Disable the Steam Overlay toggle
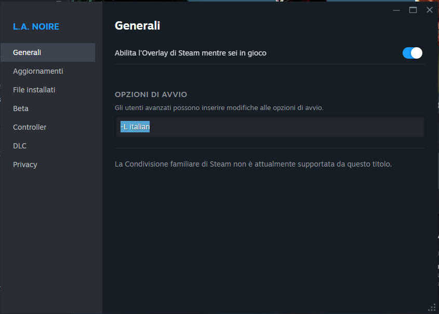Image resolution: width=439 pixels, height=314 pixels. click(x=412, y=53)
